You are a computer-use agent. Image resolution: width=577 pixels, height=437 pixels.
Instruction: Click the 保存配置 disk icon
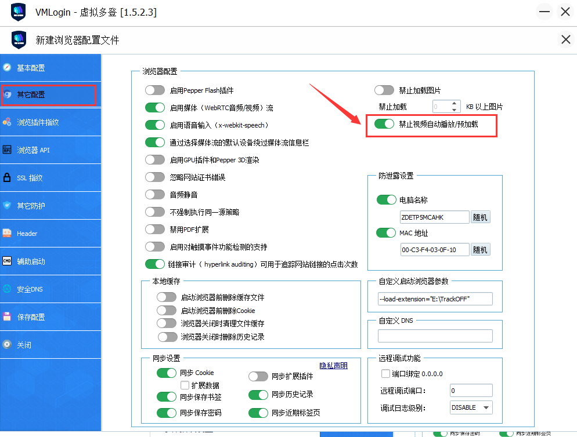7,316
